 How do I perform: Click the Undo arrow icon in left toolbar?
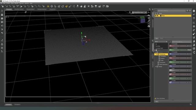(2, 33)
